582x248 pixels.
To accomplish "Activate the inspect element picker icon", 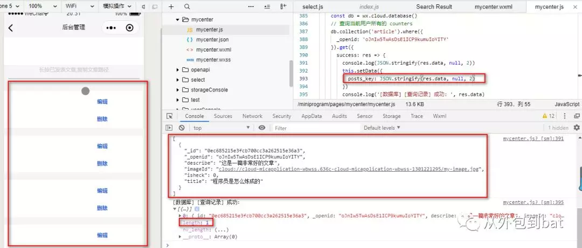I will [x=170, y=116].
